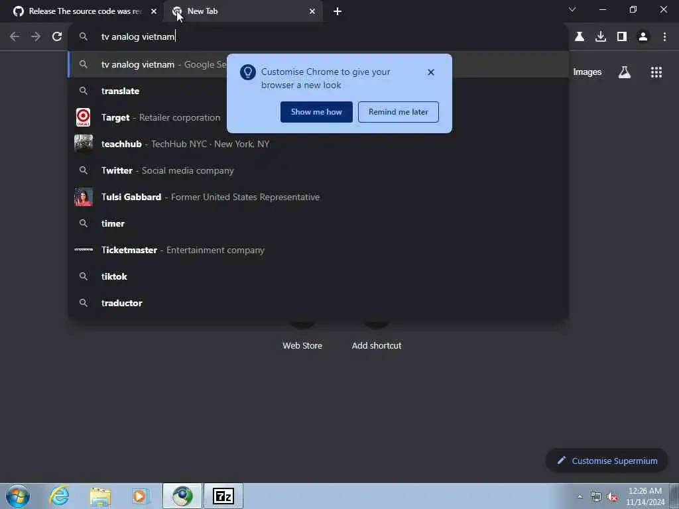This screenshot has height=509, width=679.
Task: Select the Supermium taskbar button
Action: 182,496
